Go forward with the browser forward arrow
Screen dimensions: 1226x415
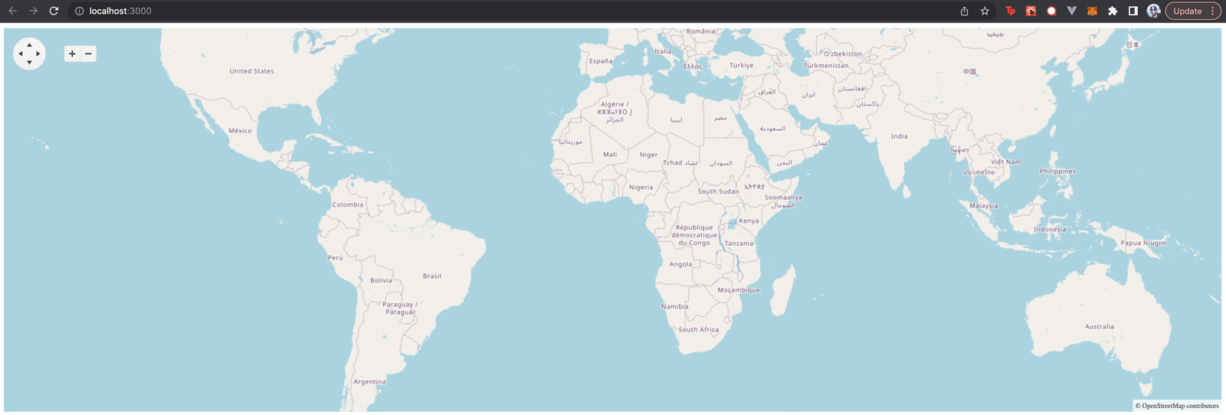(x=33, y=11)
